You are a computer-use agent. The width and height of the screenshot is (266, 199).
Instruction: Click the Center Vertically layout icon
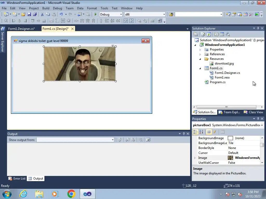tap(131, 21)
